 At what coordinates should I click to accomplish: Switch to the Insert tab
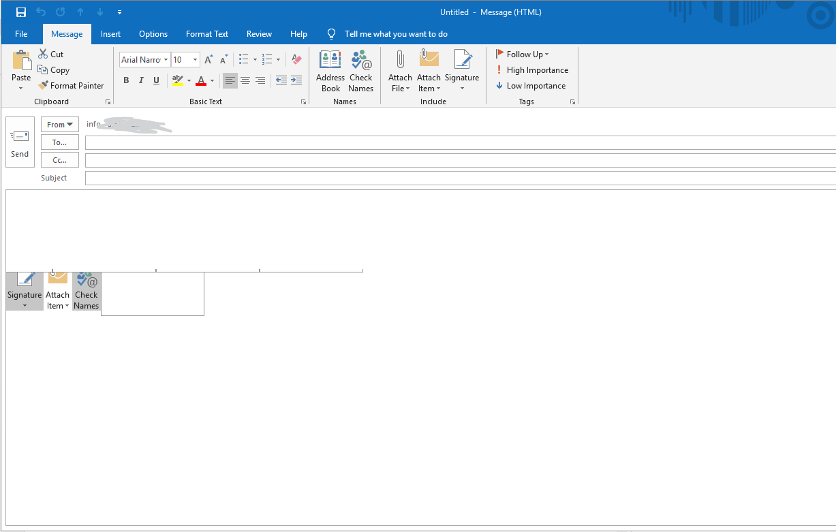[110, 33]
